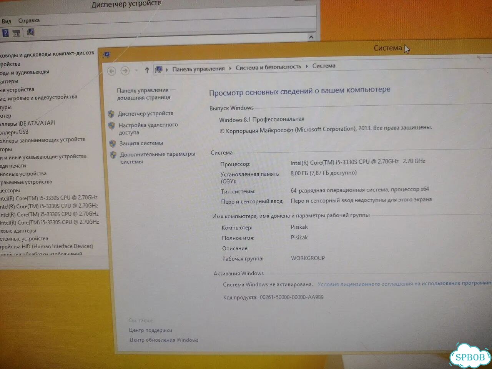Select the last Intel Core i5-3330S processor entry
Screen dimensions: 492x369
(50, 222)
